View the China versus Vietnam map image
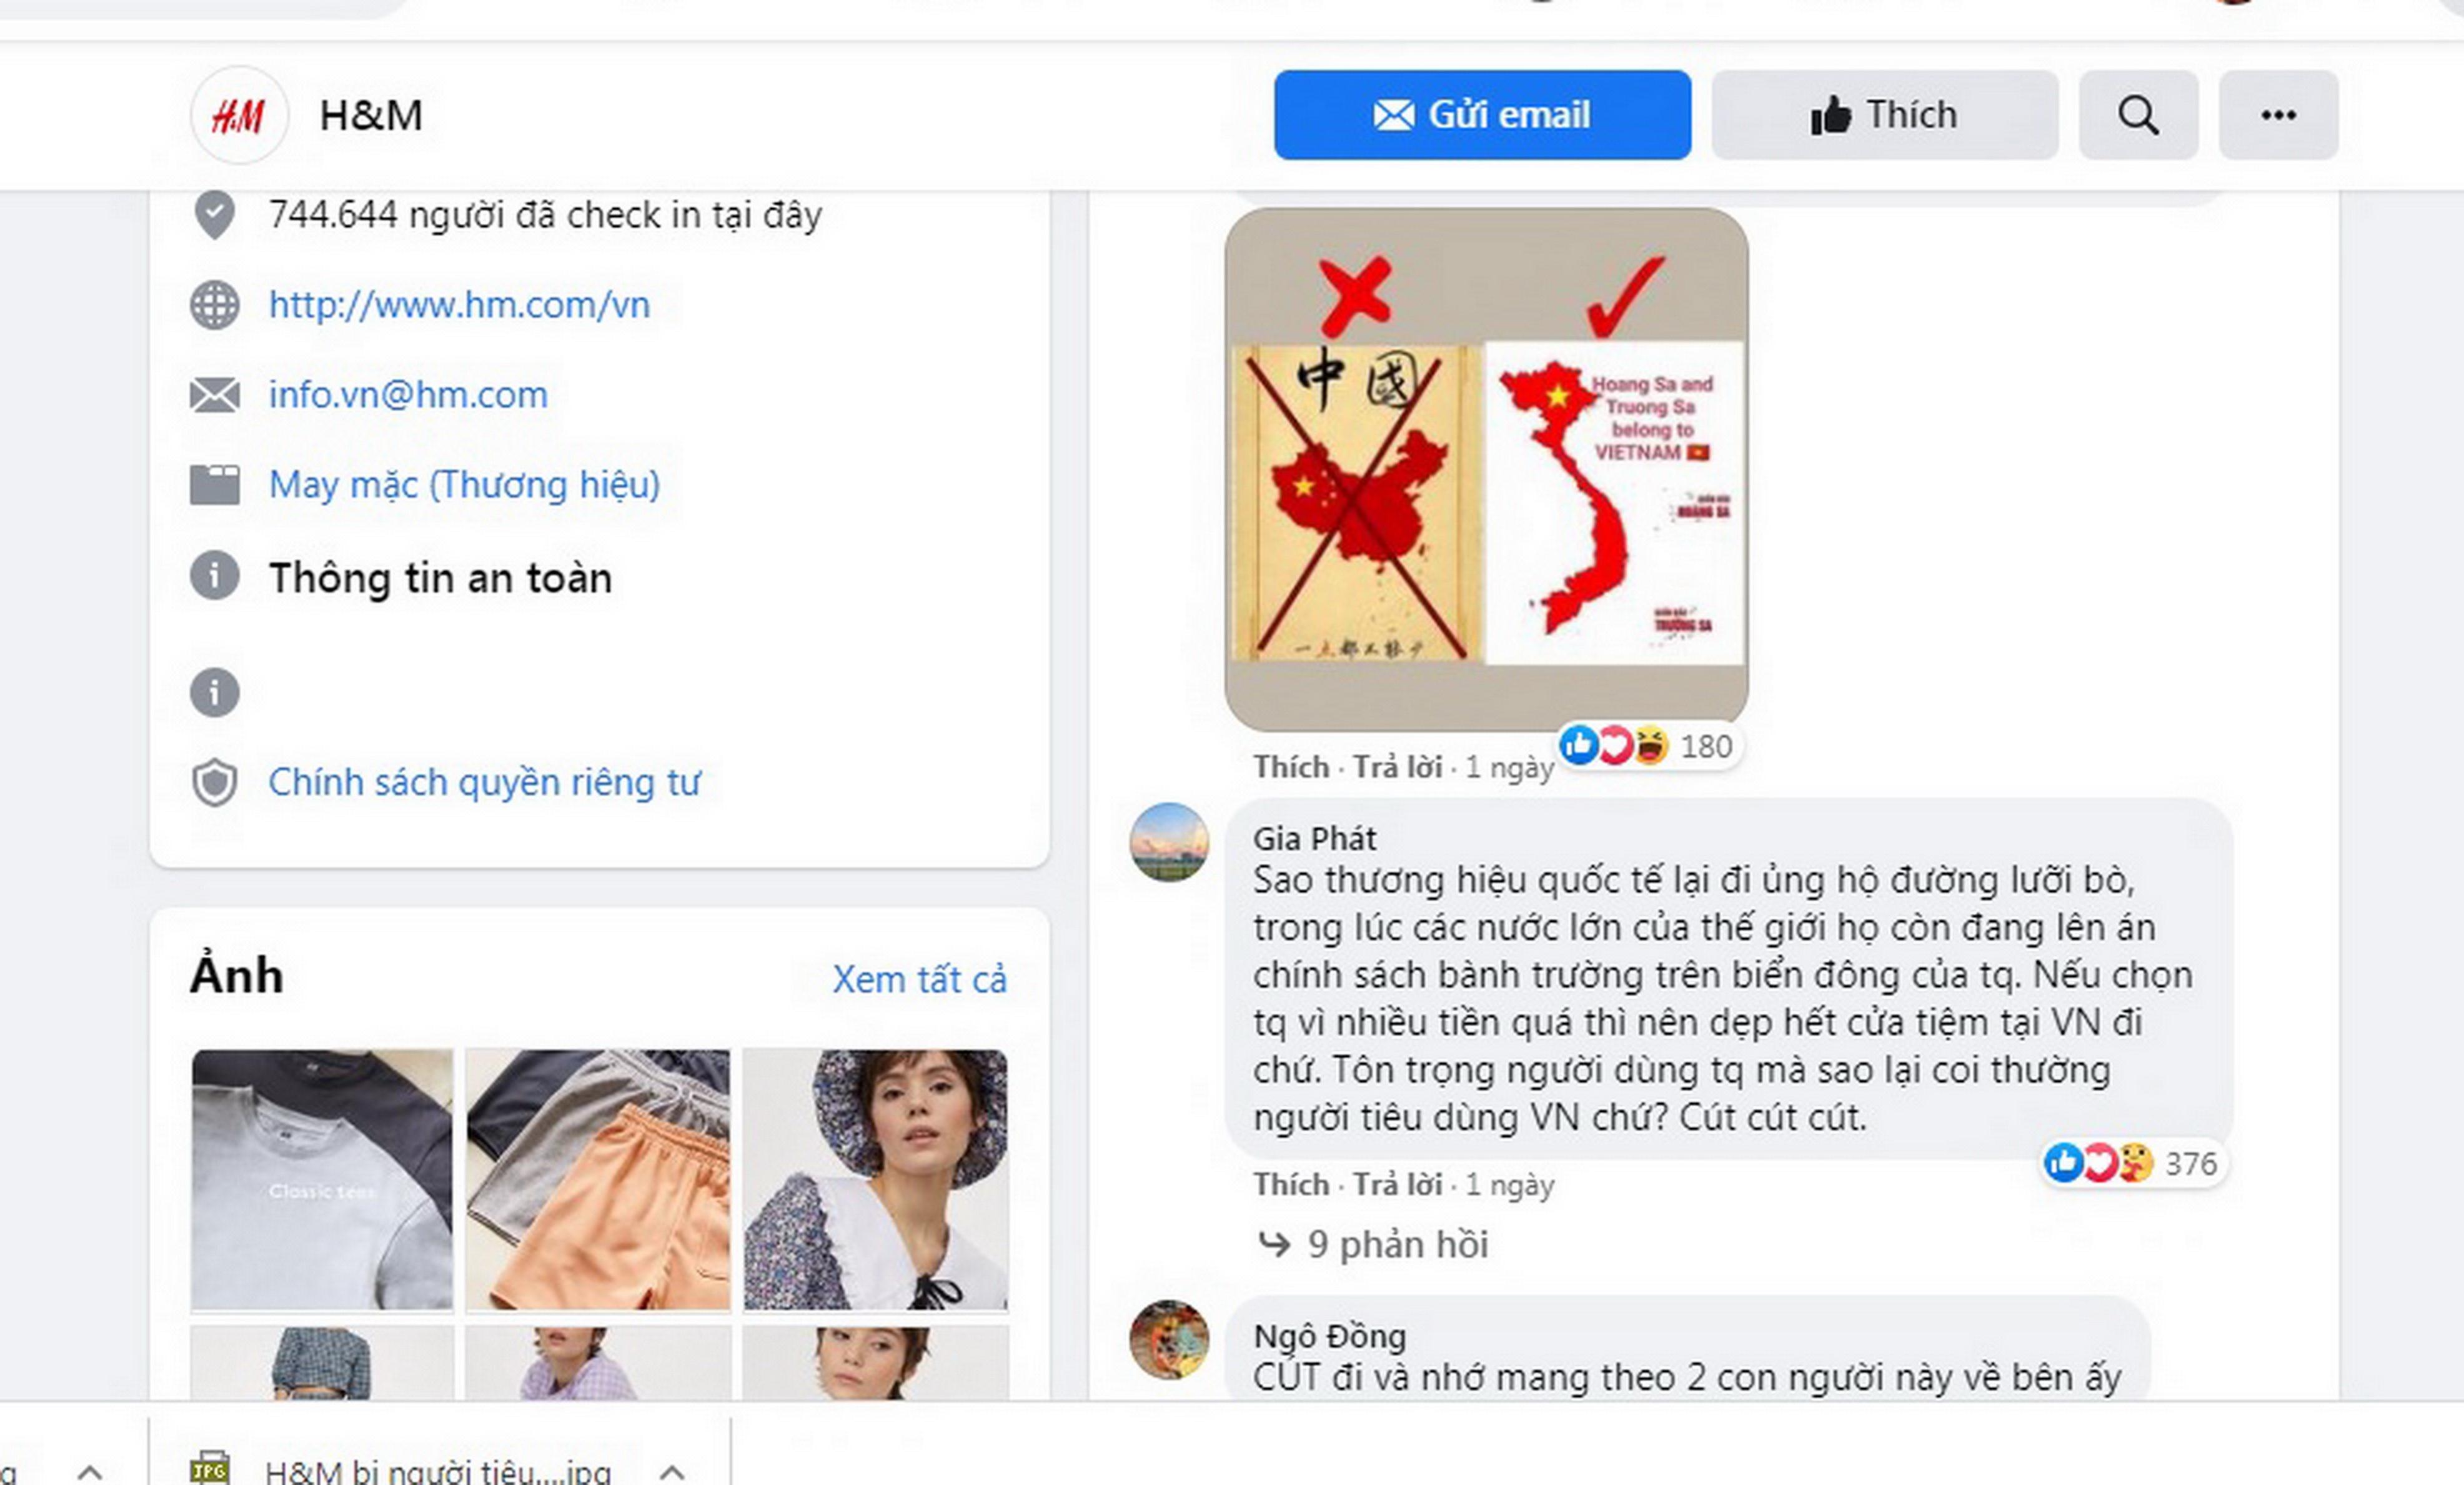Screen dimensions: 2464x1485 [1486, 468]
